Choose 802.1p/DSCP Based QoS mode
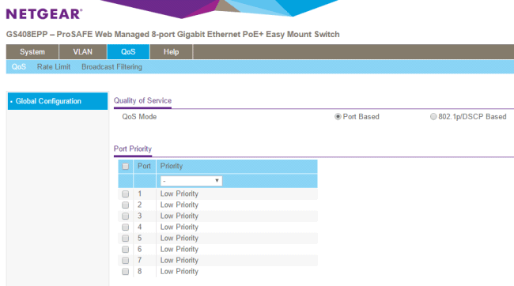The image size is (514, 286). tap(433, 117)
